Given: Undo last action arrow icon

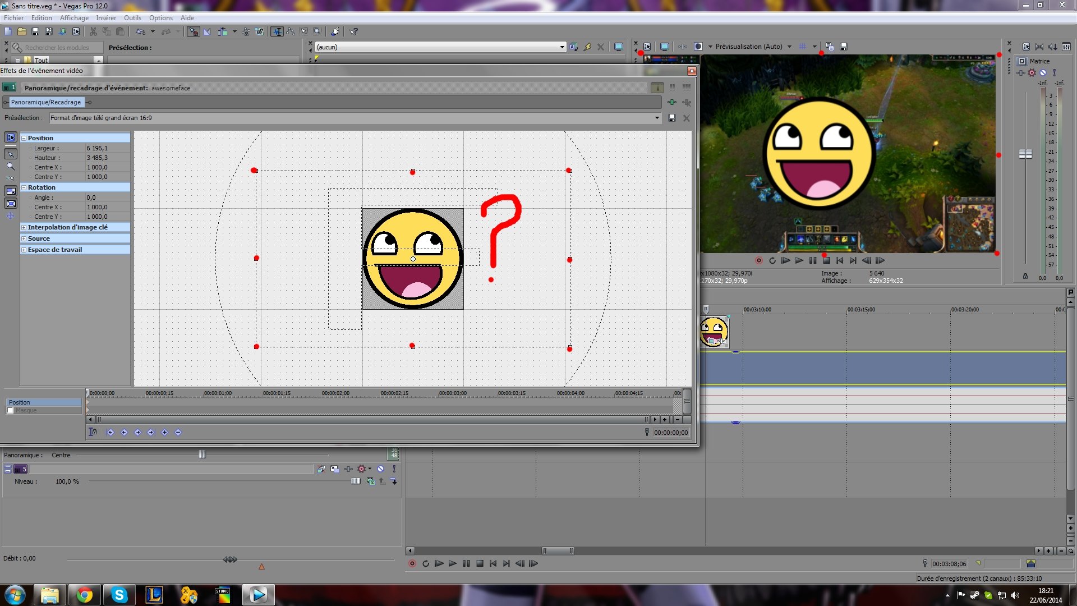Looking at the screenshot, I should click(x=141, y=31).
